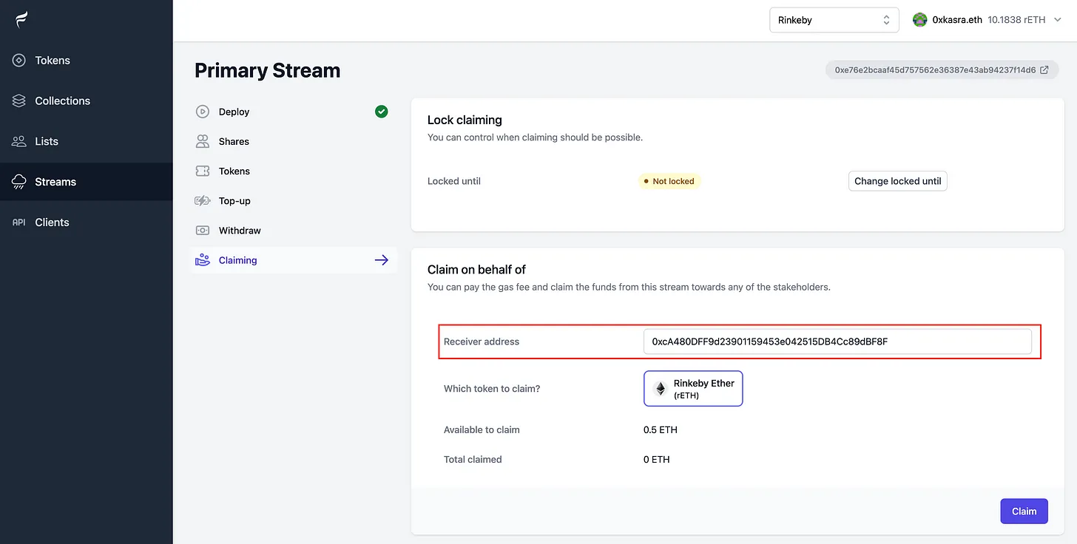This screenshot has width=1077, height=544.
Task: Click into the Receiver address field
Action: click(x=837, y=341)
